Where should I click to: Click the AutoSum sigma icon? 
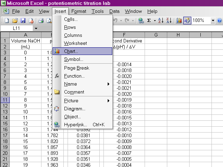tap(149, 21)
